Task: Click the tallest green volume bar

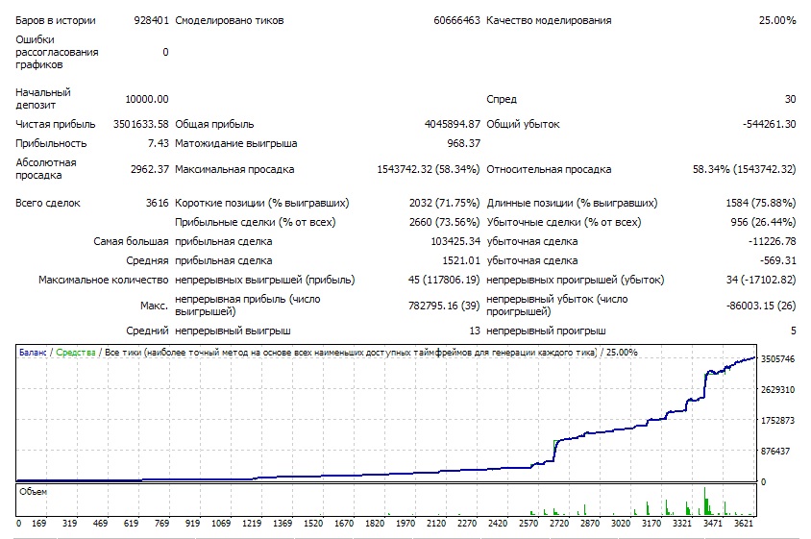Action: tap(705, 501)
